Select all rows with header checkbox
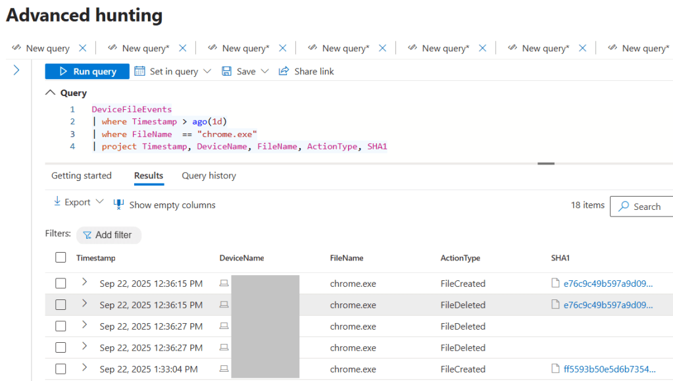Image resolution: width=673 pixels, height=381 pixels. click(61, 258)
